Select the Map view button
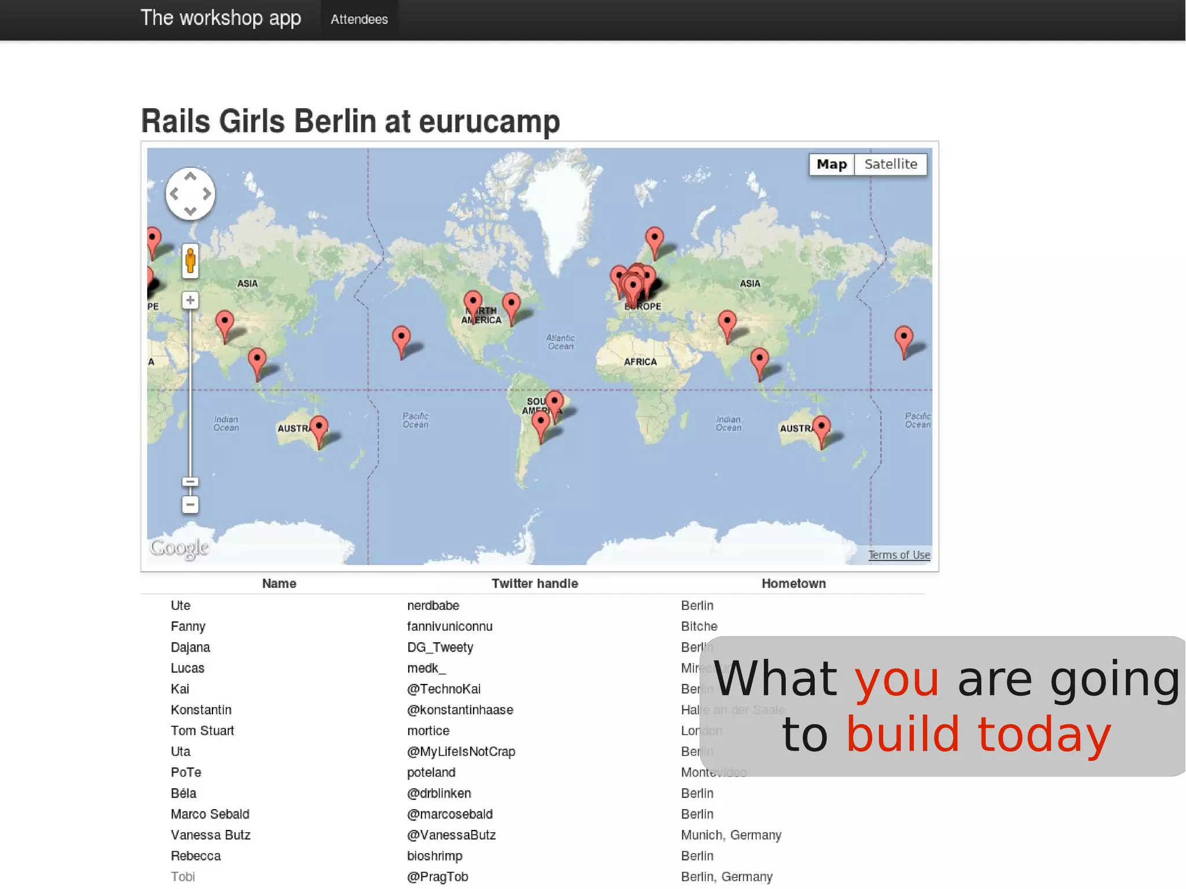 tap(831, 164)
